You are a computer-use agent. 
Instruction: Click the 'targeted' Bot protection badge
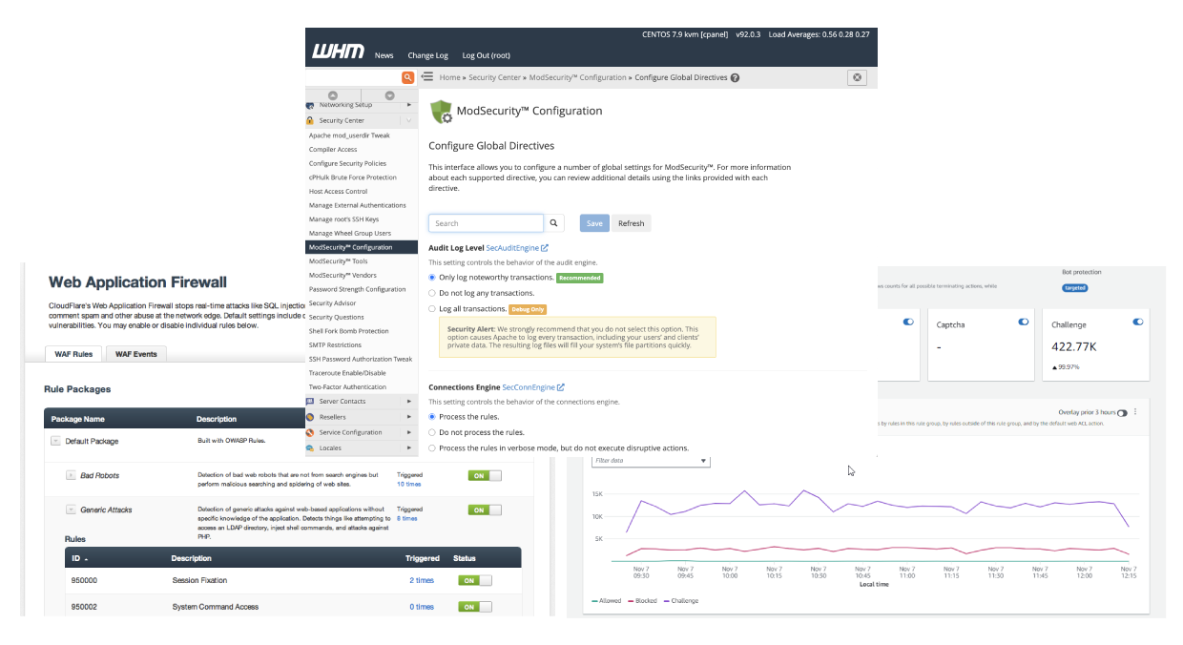click(x=1075, y=288)
